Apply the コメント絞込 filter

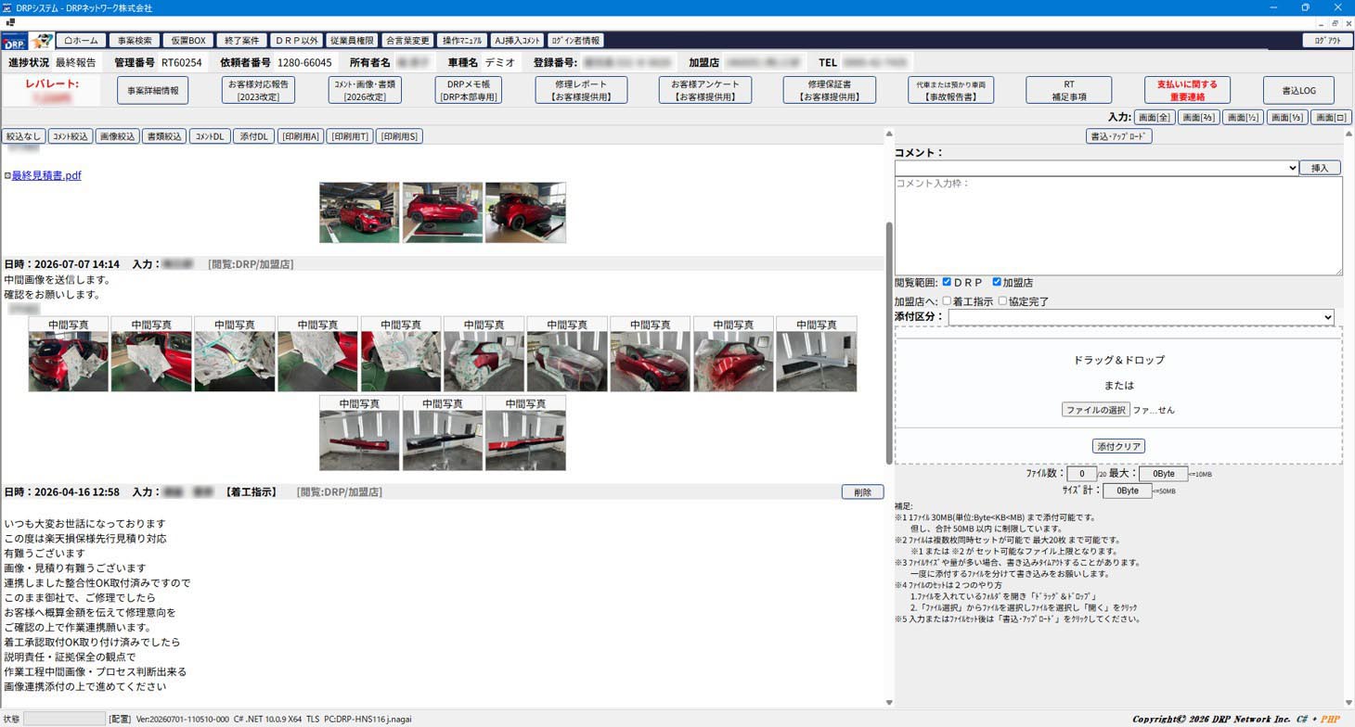(70, 136)
